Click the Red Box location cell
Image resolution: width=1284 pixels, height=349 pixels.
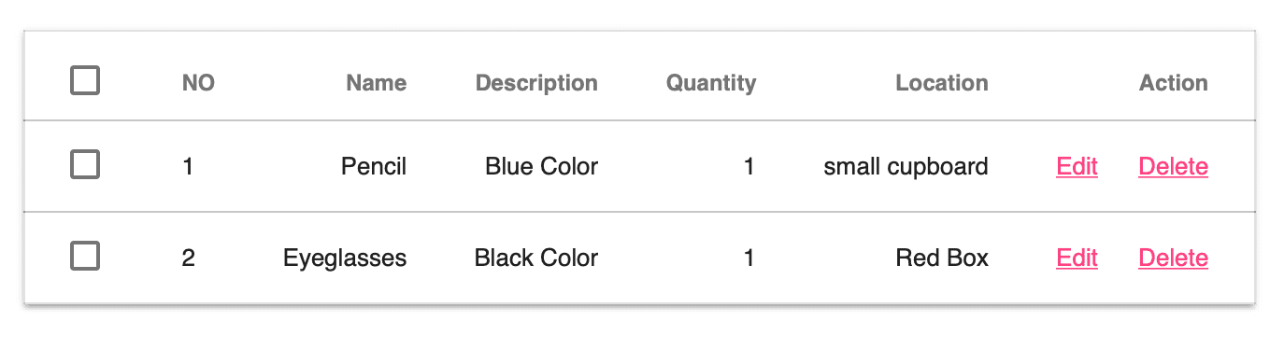[x=942, y=258]
